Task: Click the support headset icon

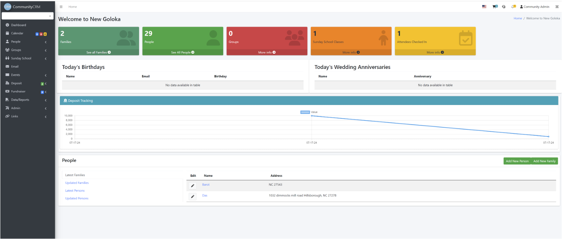Action: pyautogui.click(x=504, y=7)
